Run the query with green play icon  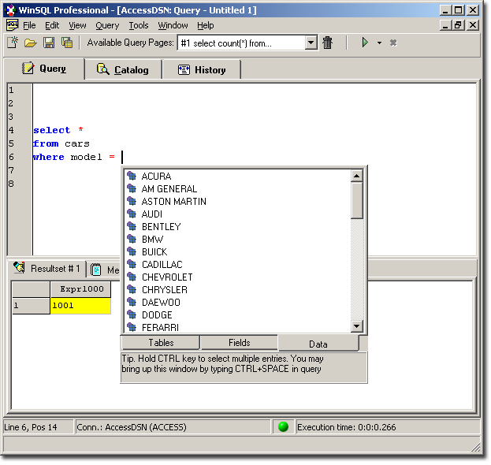(x=364, y=43)
